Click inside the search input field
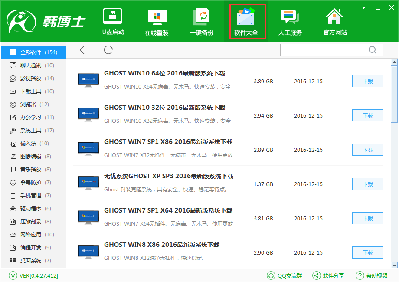Image resolution: width=399 pixels, height=282 pixels. (323, 50)
